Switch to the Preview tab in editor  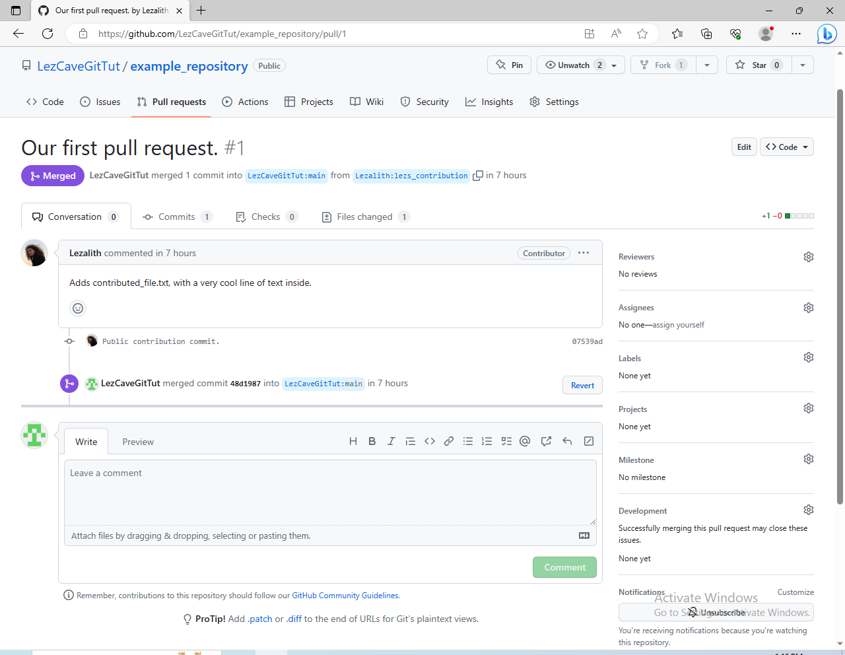[x=138, y=442]
